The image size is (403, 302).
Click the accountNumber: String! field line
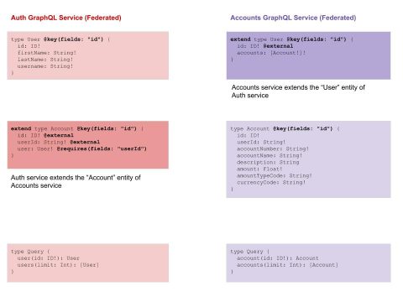tap(273, 148)
